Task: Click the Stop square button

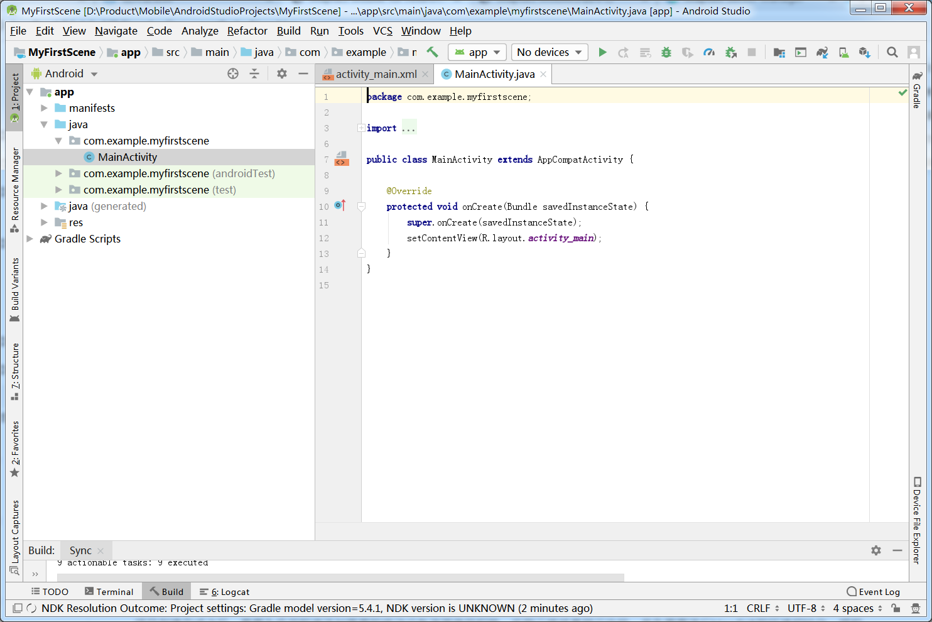Action: [x=752, y=52]
